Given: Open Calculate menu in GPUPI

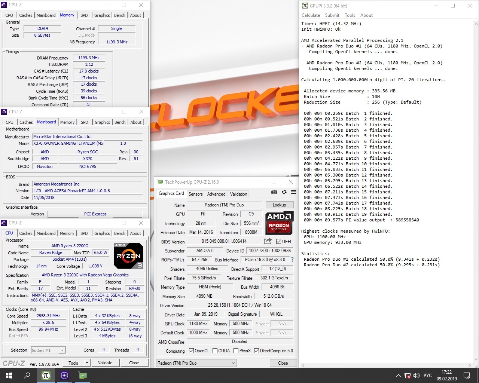Looking at the screenshot, I should tap(311, 15).
